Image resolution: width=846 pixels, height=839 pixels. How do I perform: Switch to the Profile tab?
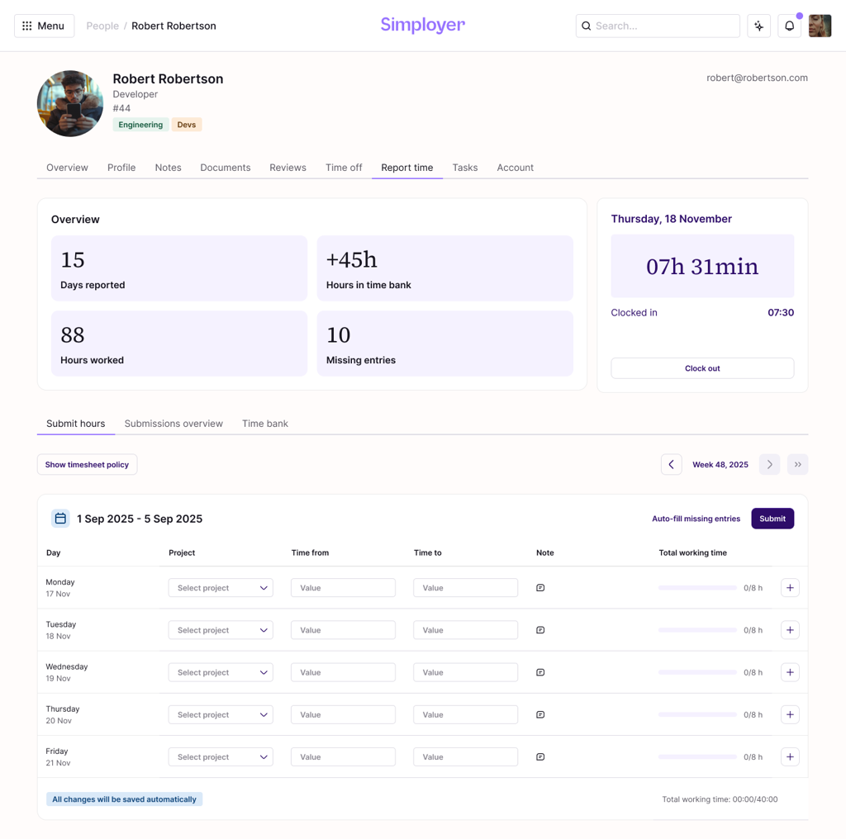(121, 168)
